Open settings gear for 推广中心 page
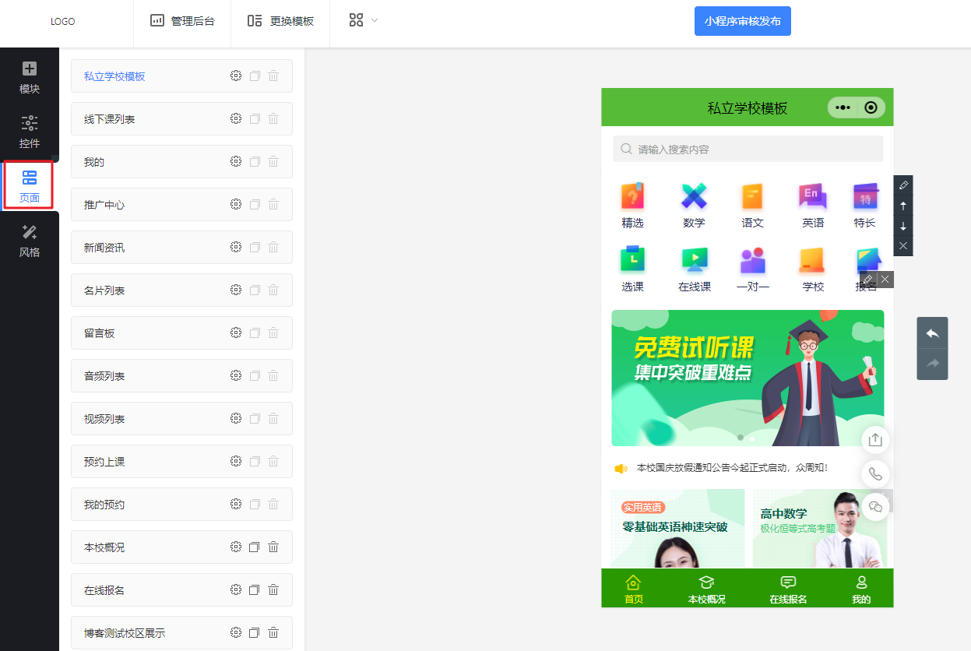 236,204
